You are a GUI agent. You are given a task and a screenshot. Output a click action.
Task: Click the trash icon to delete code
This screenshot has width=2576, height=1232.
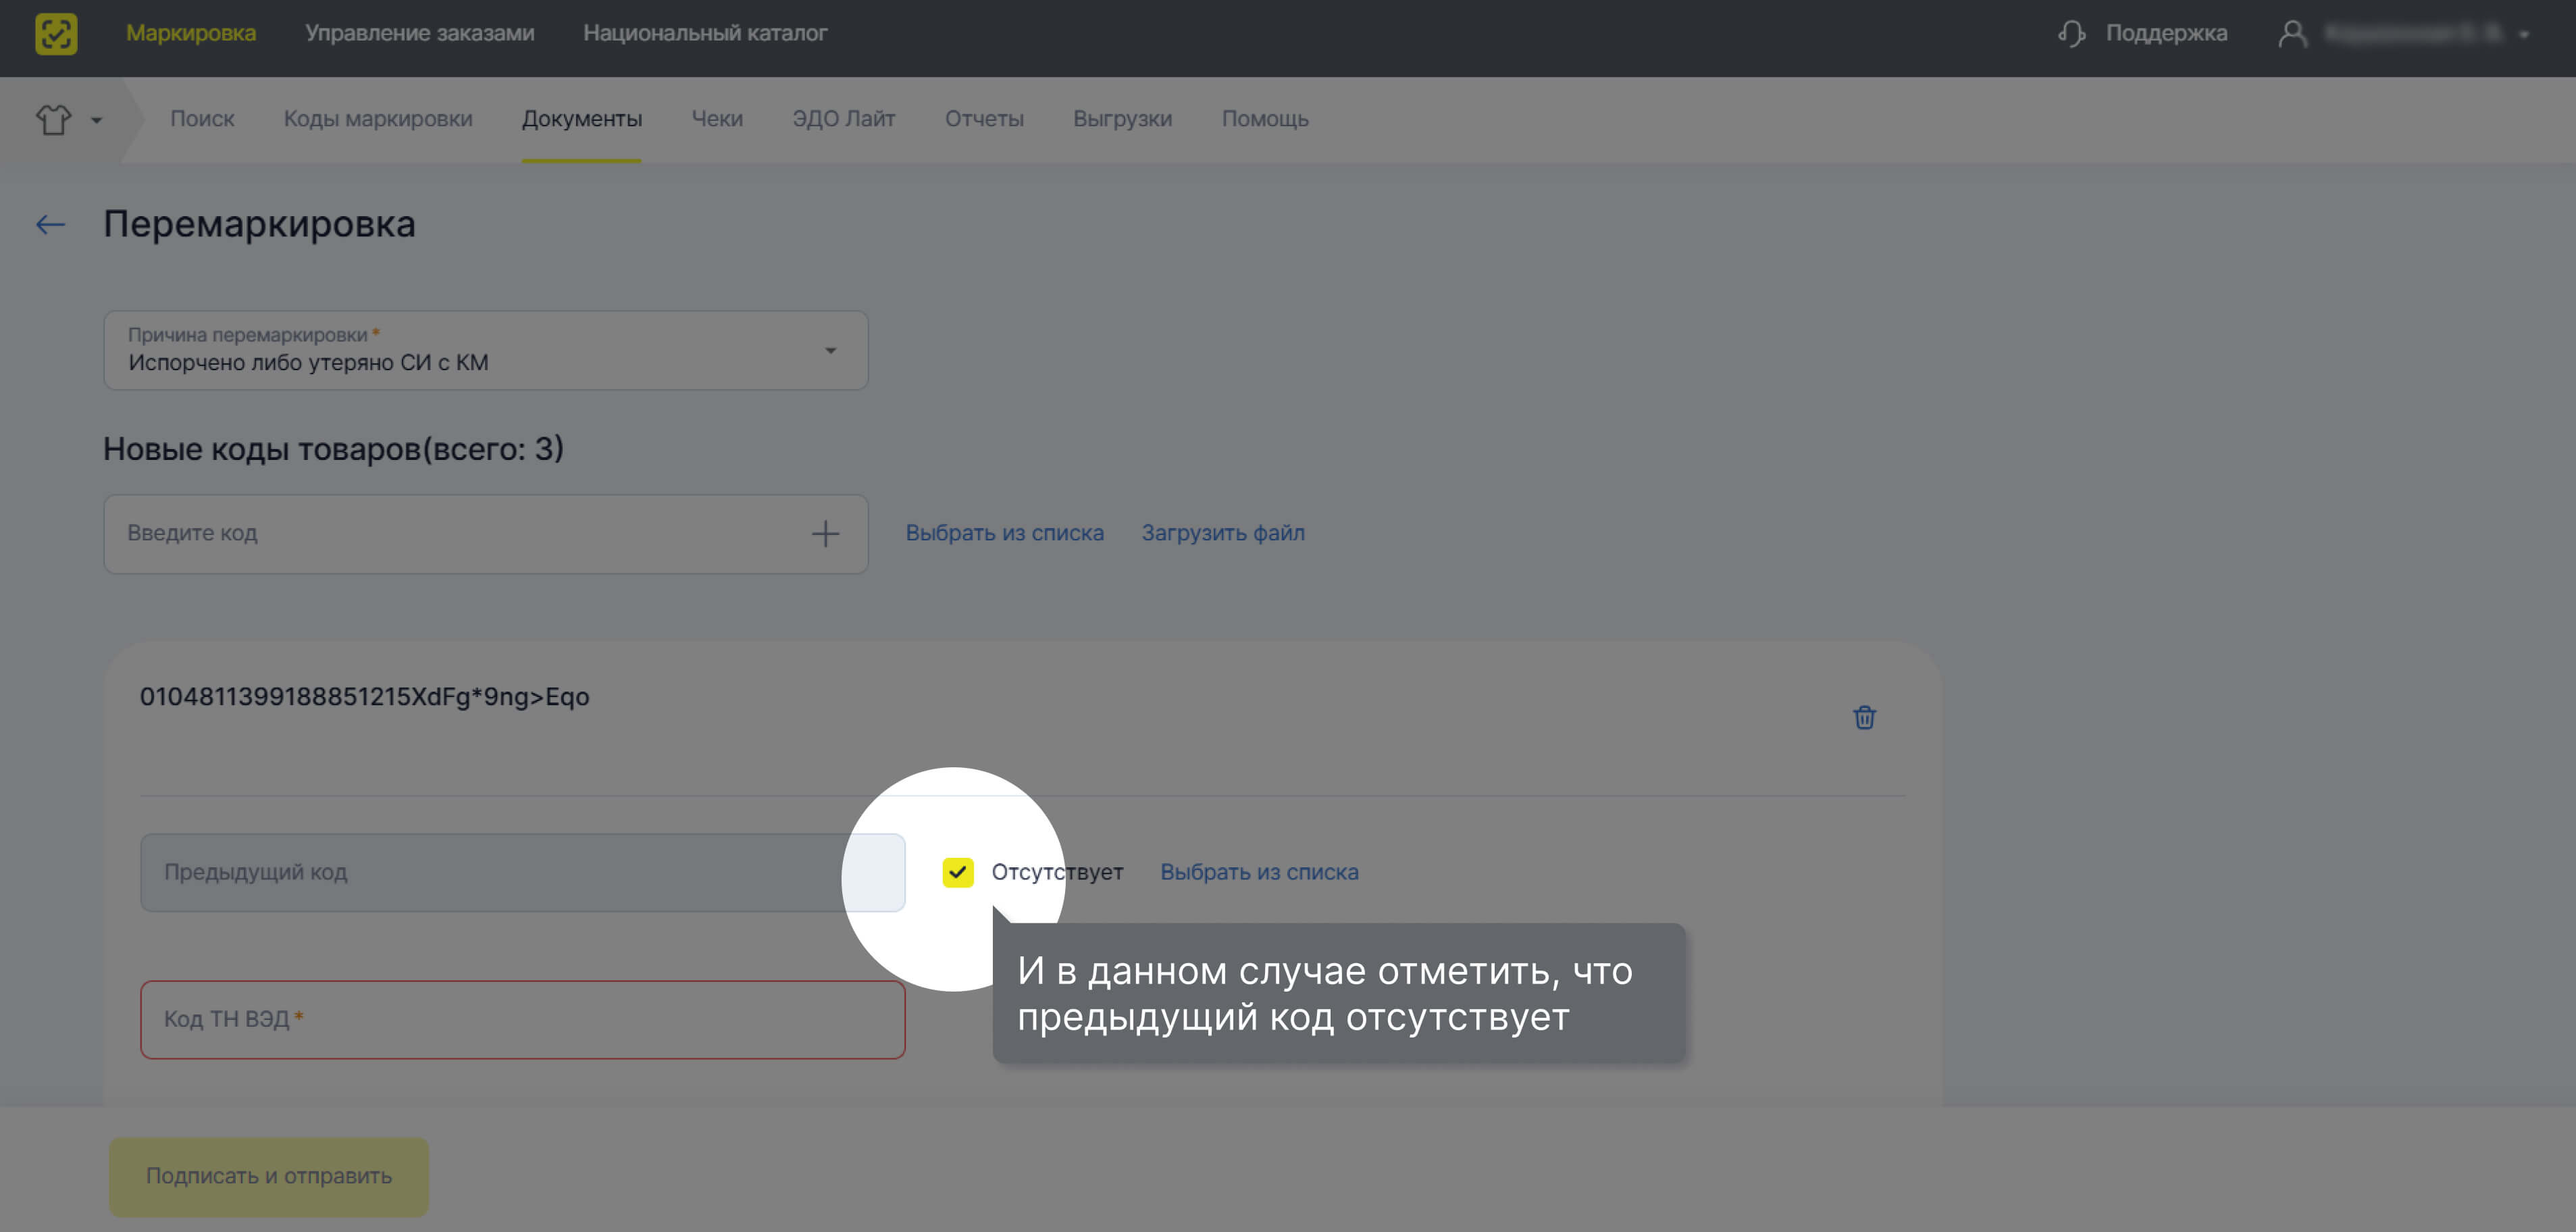(x=1864, y=718)
